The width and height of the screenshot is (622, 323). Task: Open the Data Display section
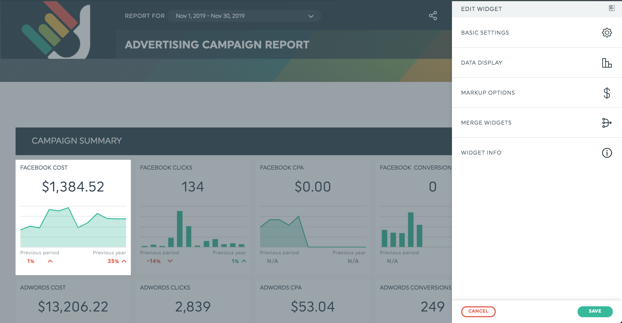point(482,63)
